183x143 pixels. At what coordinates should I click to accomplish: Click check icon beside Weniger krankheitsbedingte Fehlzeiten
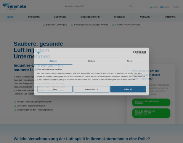coord(15,102)
